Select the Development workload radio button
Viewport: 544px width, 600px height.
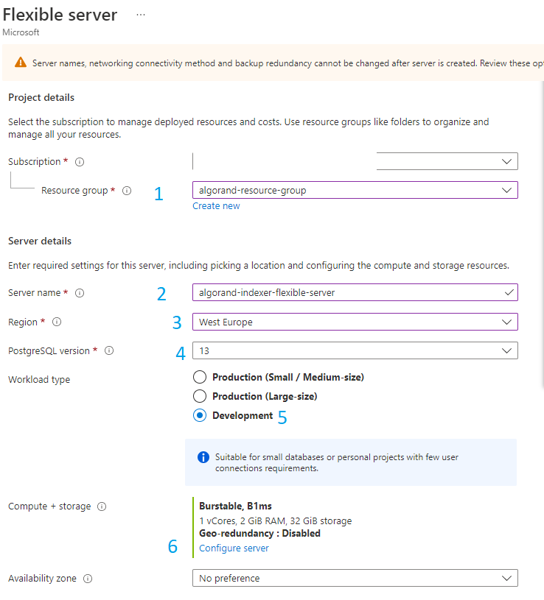tap(200, 415)
